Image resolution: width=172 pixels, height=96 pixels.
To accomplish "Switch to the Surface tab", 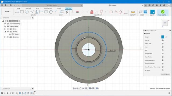I will 28,8.
